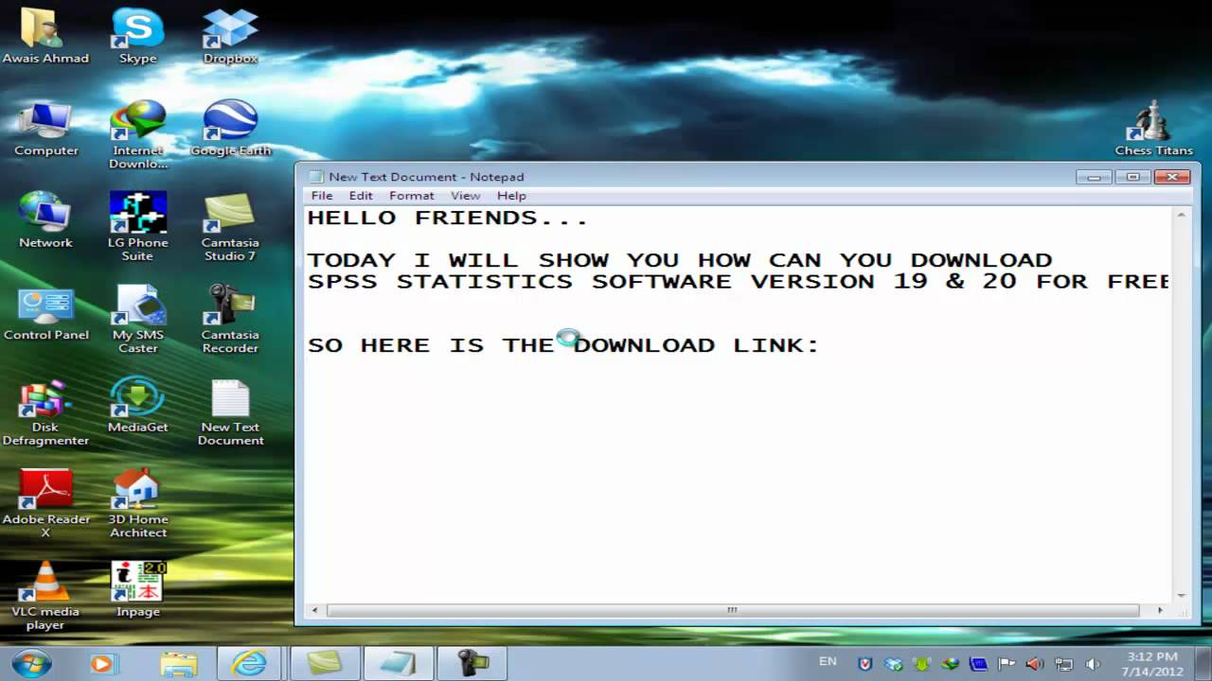This screenshot has width=1212, height=681.
Task: Select the My SMS Caster shortcut
Action: (x=138, y=319)
